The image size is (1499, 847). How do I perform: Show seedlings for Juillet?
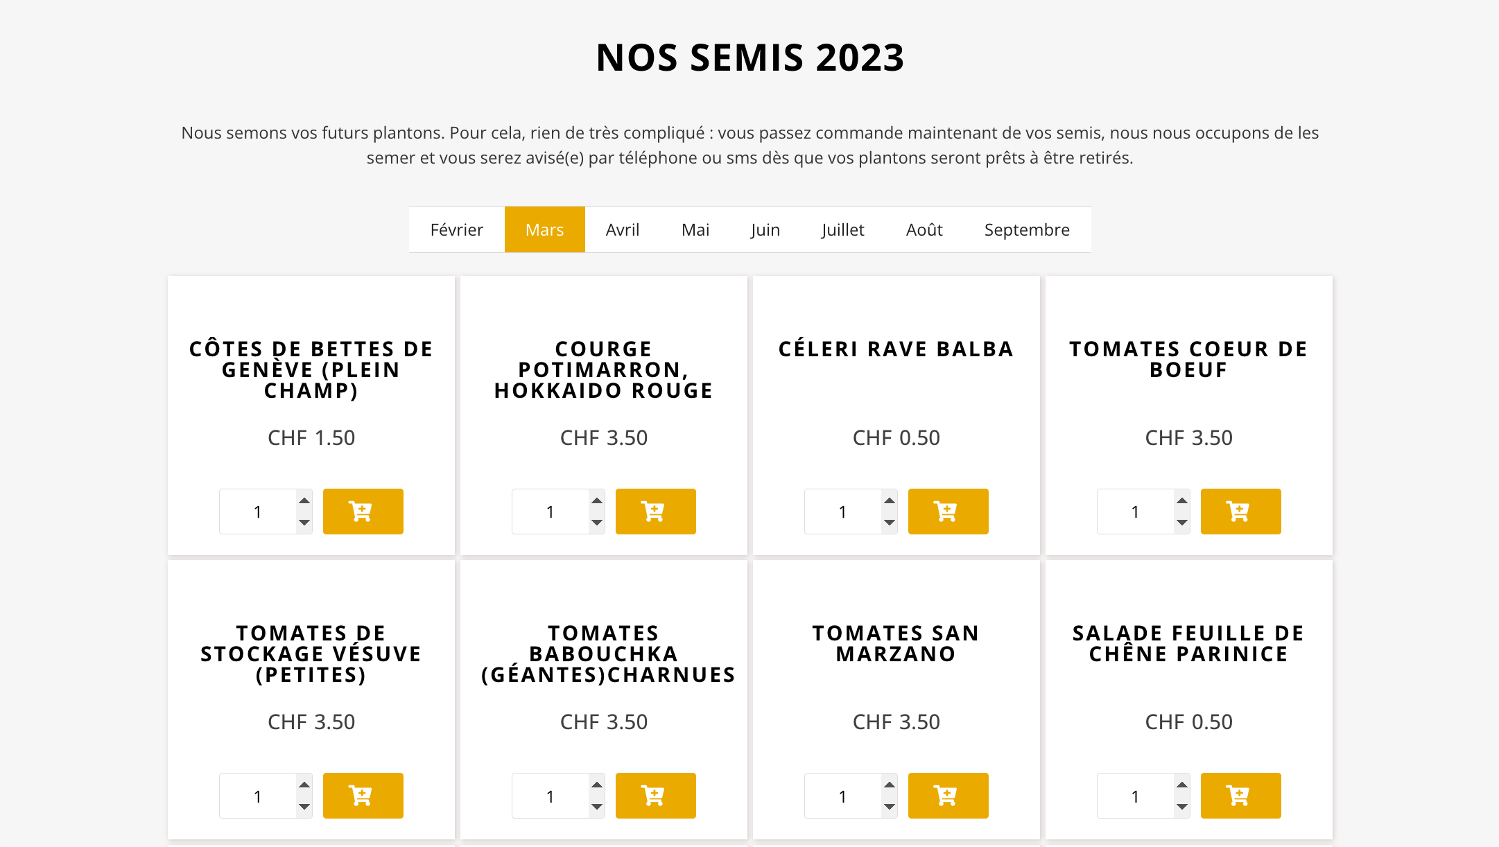click(842, 229)
